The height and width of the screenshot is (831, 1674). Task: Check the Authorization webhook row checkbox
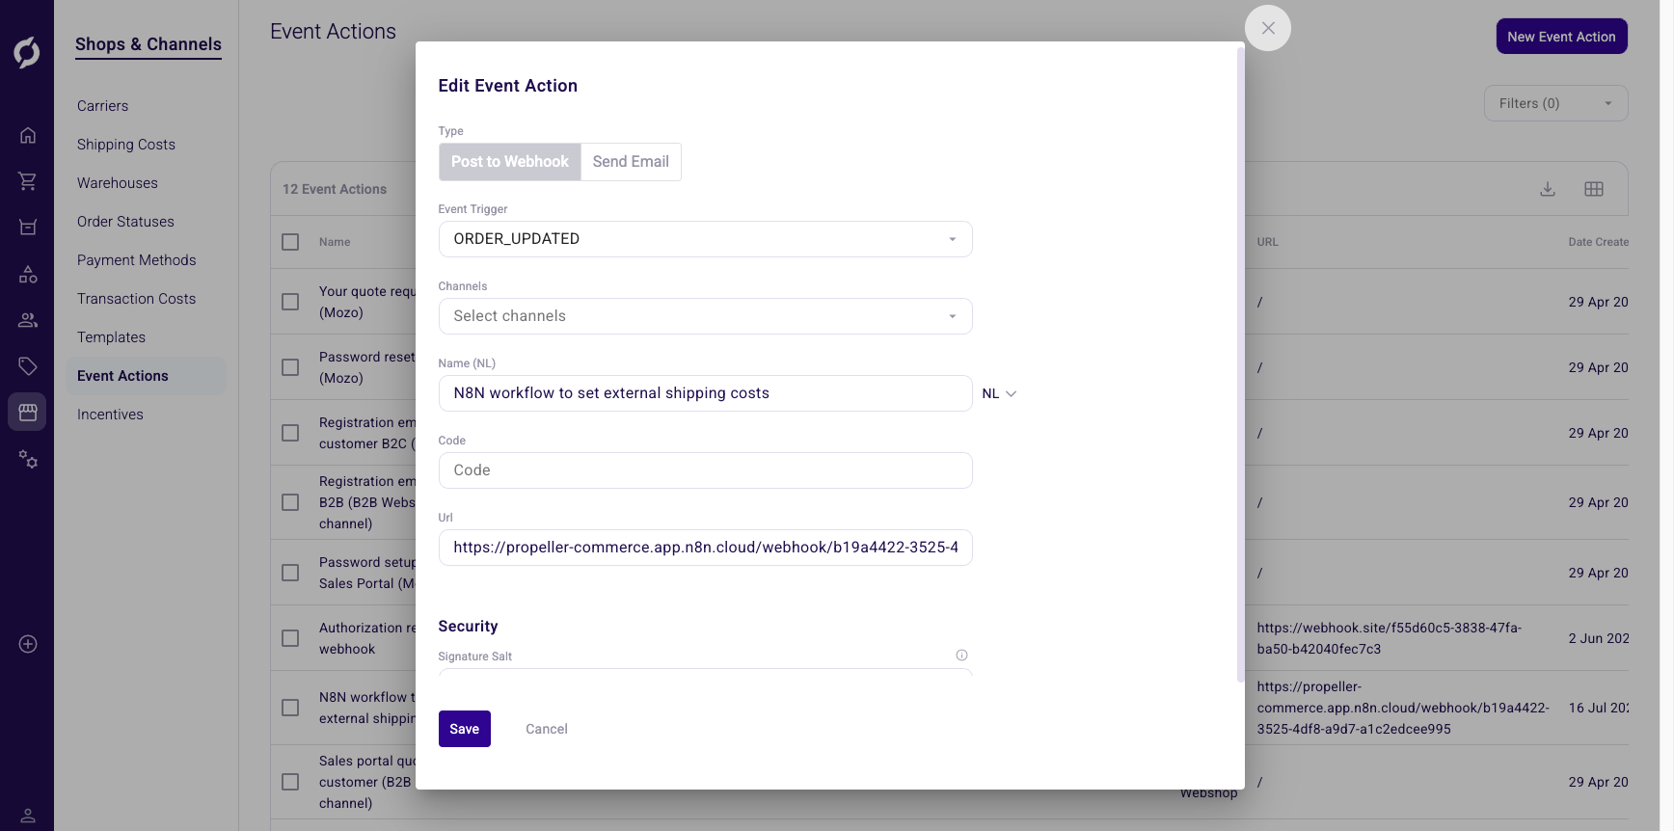click(290, 638)
